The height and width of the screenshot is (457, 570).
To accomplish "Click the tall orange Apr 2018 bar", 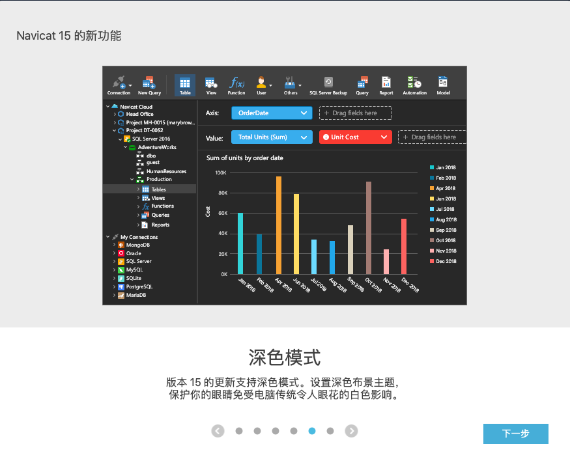I will click(x=279, y=225).
